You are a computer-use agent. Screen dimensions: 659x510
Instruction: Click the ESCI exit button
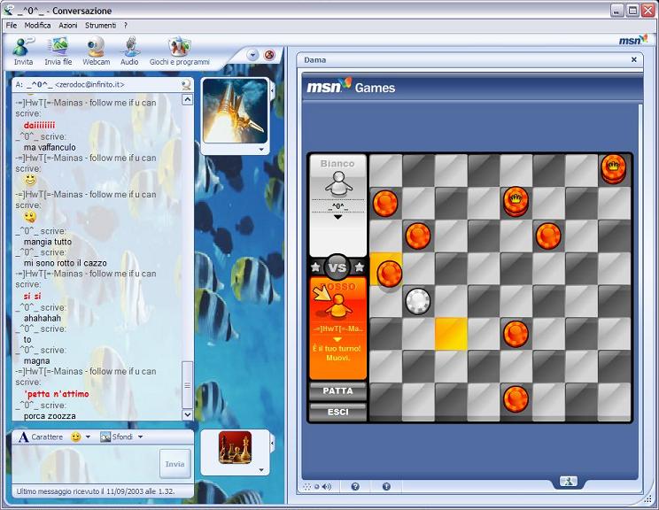click(x=337, y=412)
